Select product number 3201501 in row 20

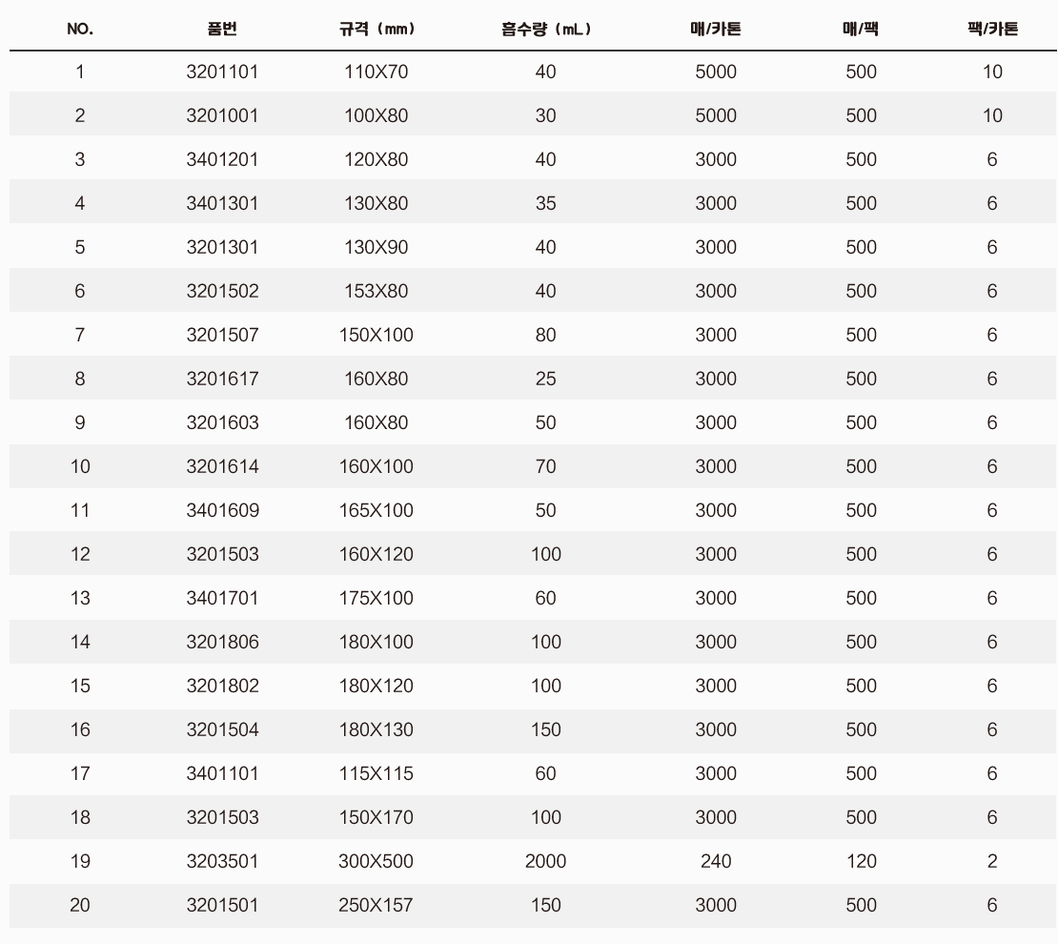click(222, 905)
